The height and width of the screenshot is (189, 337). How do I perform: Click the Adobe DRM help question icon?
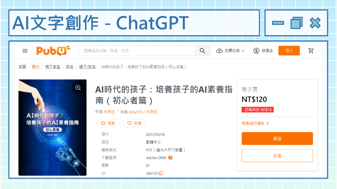coord(171,157)
